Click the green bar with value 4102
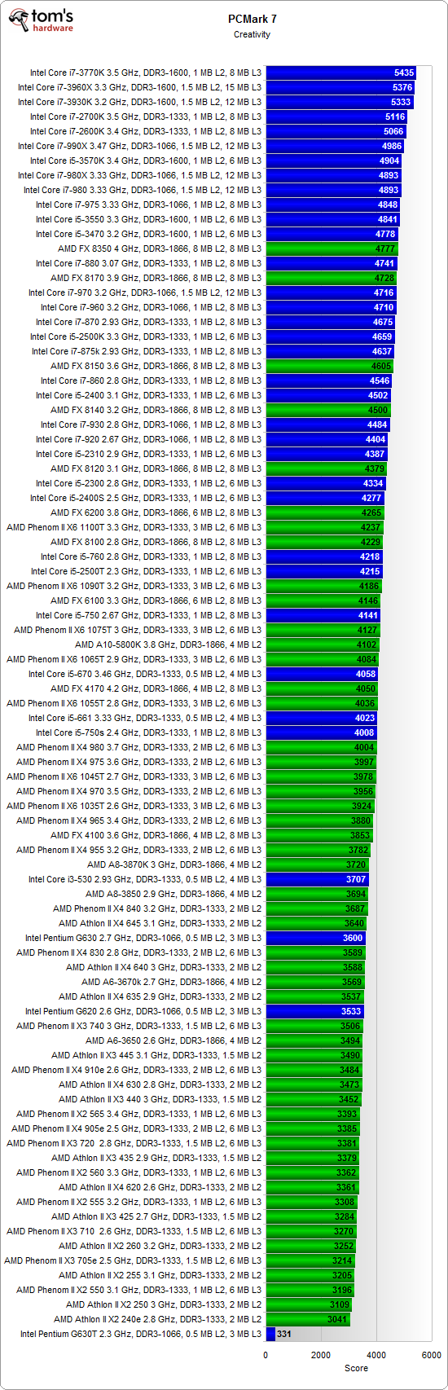The height and width of the screenshot is (1390, 448). (323, 644)
